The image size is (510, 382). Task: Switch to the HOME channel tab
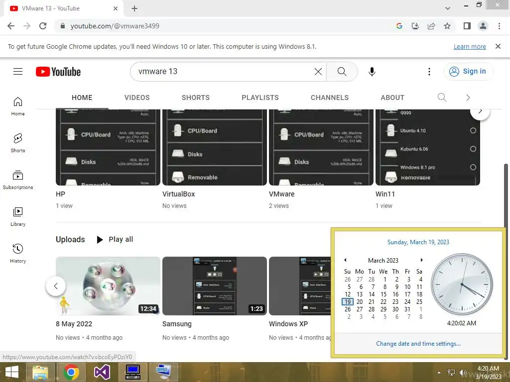(82, 97)
